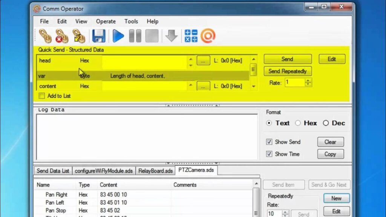Click the open connection chain icon
This screenshot has width=386, height=217.
[45, 36]
